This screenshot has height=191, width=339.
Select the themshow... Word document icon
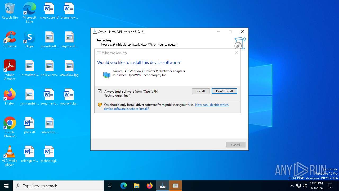[69, 11]
